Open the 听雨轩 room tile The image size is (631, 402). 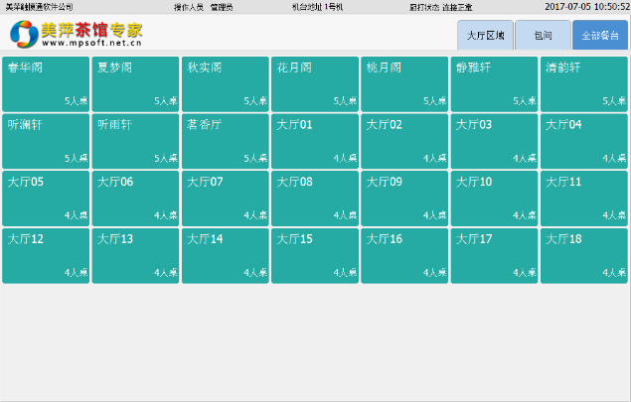point(135,141)
